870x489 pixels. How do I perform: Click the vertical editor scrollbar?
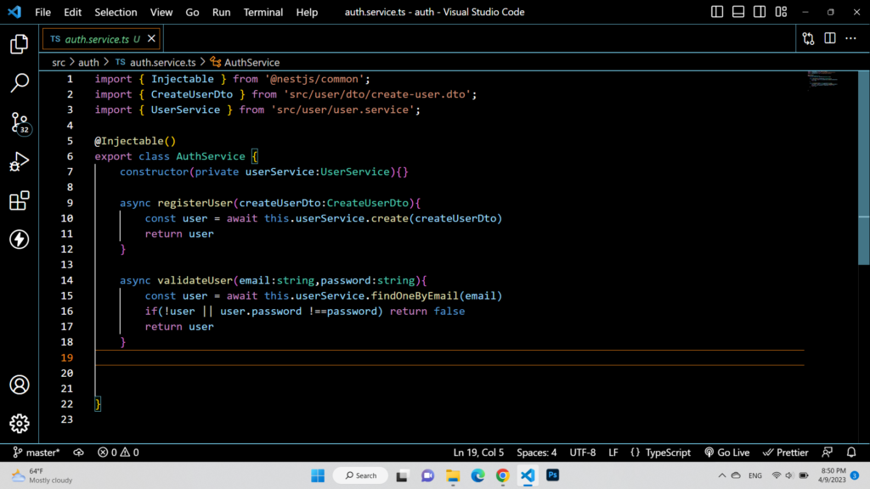(x=864, y=167)
